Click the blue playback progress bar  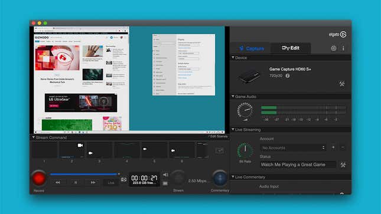84,174
